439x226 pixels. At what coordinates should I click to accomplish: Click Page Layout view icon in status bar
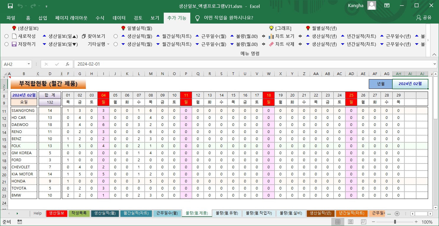[x=351, y=222]
